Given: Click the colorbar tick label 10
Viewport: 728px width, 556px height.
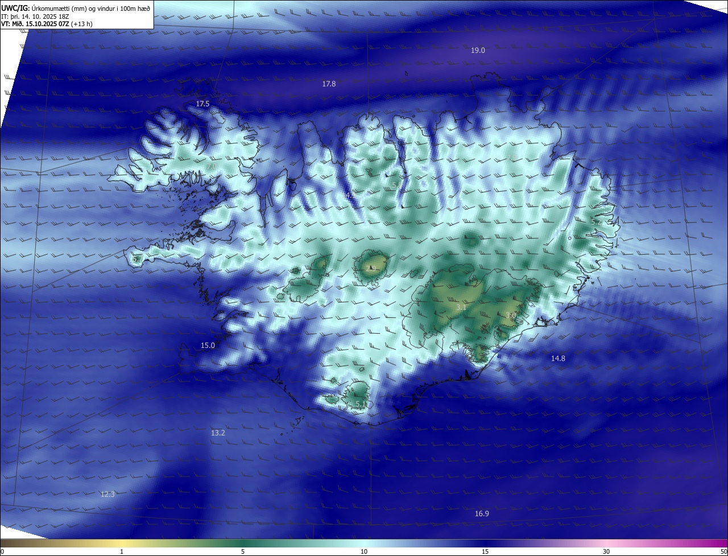Looking at the screenshot, I should tap(364, 551).
